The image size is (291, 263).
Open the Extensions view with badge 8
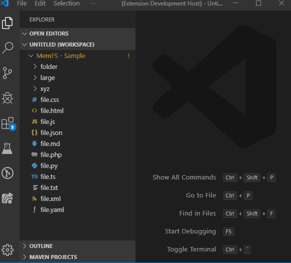[x=8, y=123]
